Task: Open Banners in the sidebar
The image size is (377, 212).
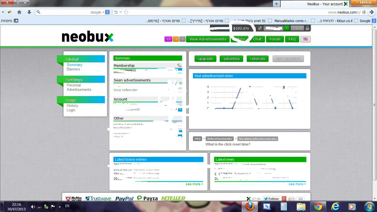Action: pyautogui.click(x=73, y=69)
